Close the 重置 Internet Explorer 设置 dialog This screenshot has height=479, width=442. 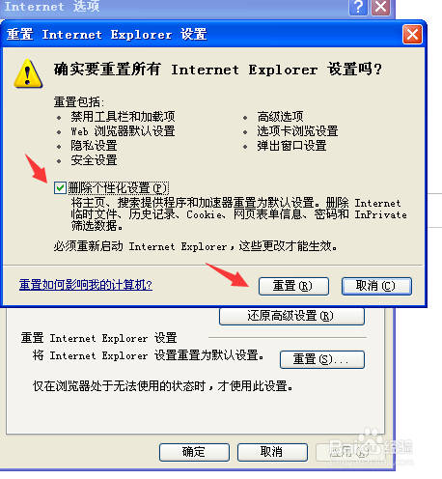(412, 35)
